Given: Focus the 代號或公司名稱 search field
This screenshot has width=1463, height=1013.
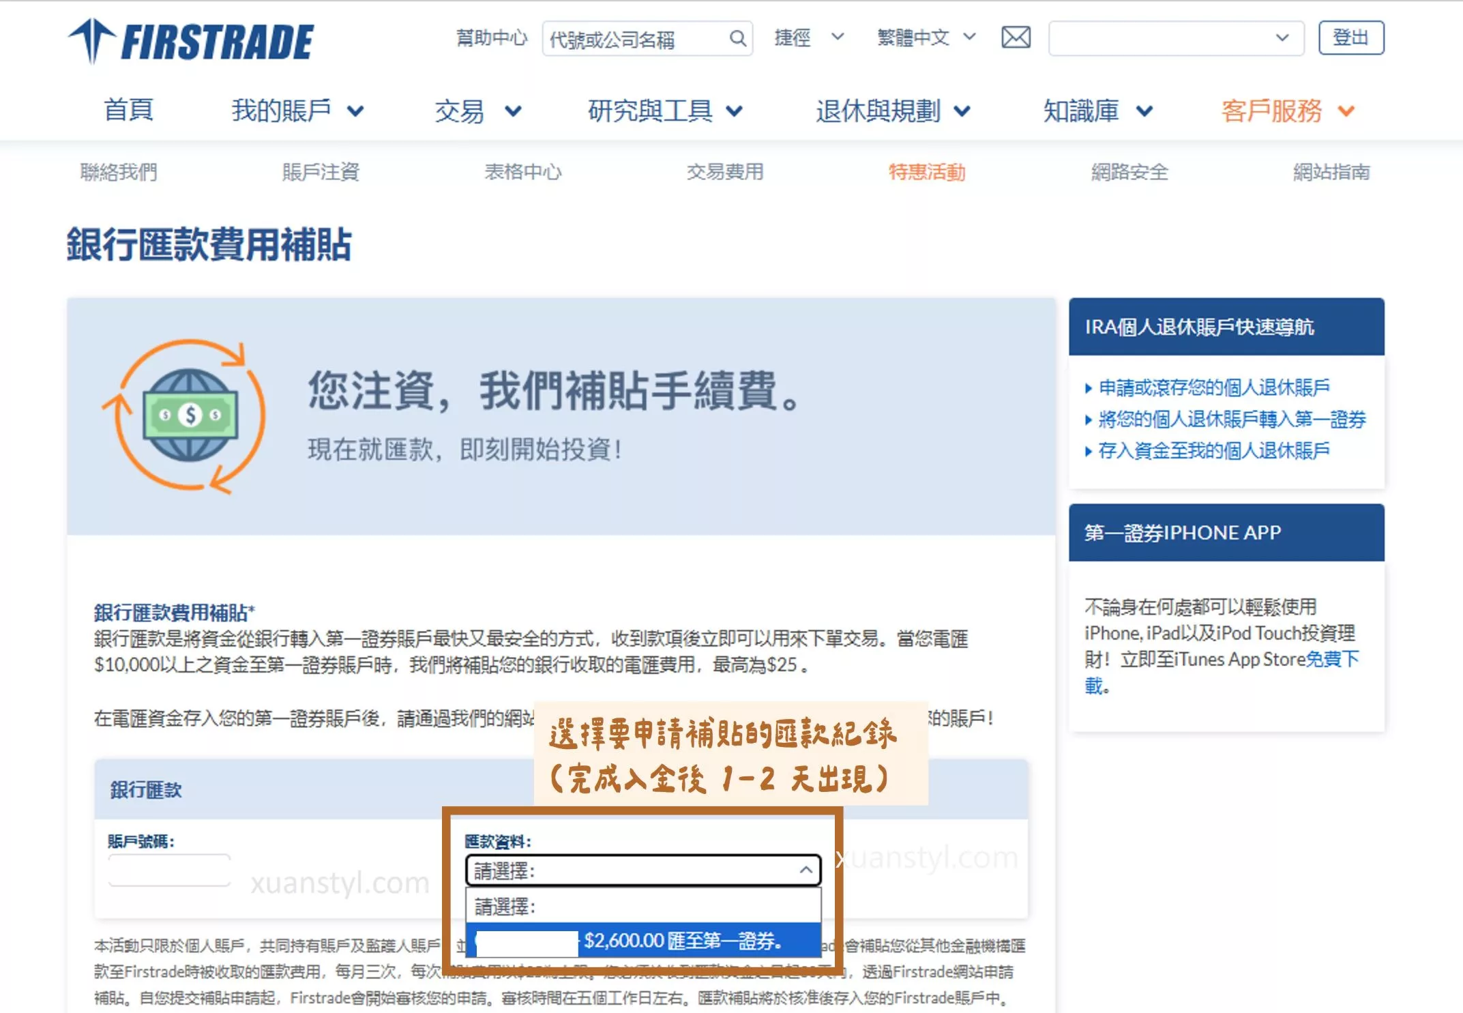Looking at the screenshot, I should (x=647, y=38).
